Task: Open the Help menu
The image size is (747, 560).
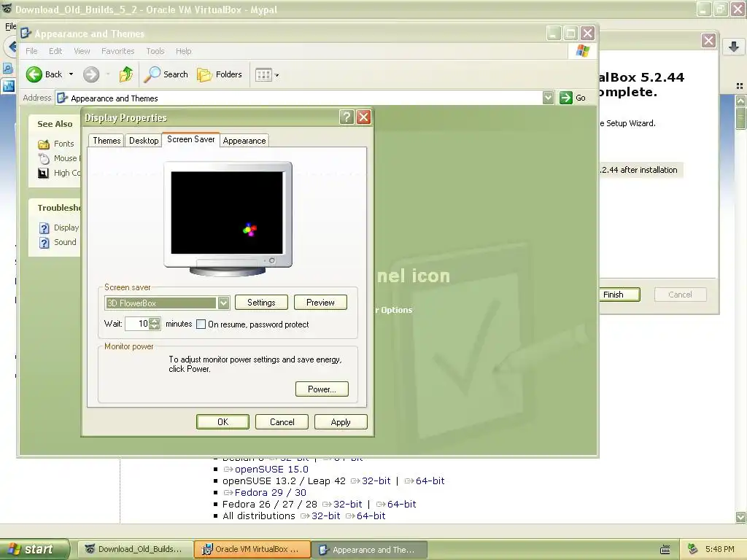Action: pos(183,51)
